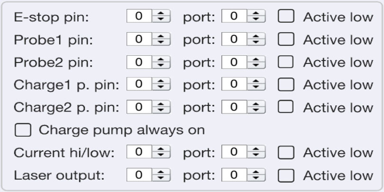Enable Active low for Charge2 p. pin
Viewport: 384px width, 192px height.
tap(286, 107)
